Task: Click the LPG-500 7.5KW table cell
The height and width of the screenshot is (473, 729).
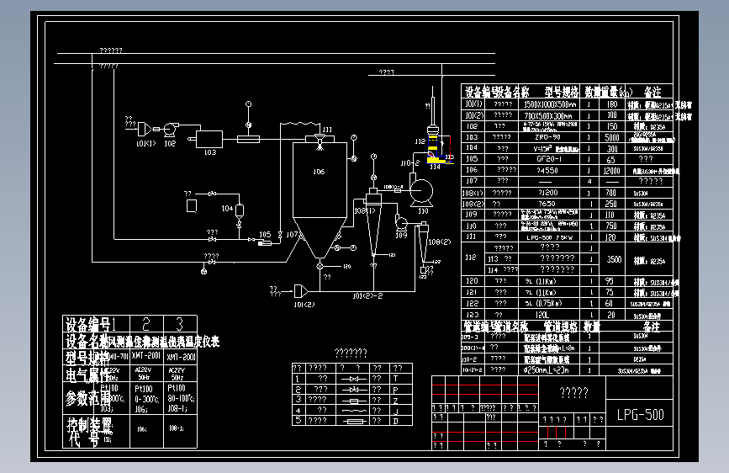Action: point(549,237)
